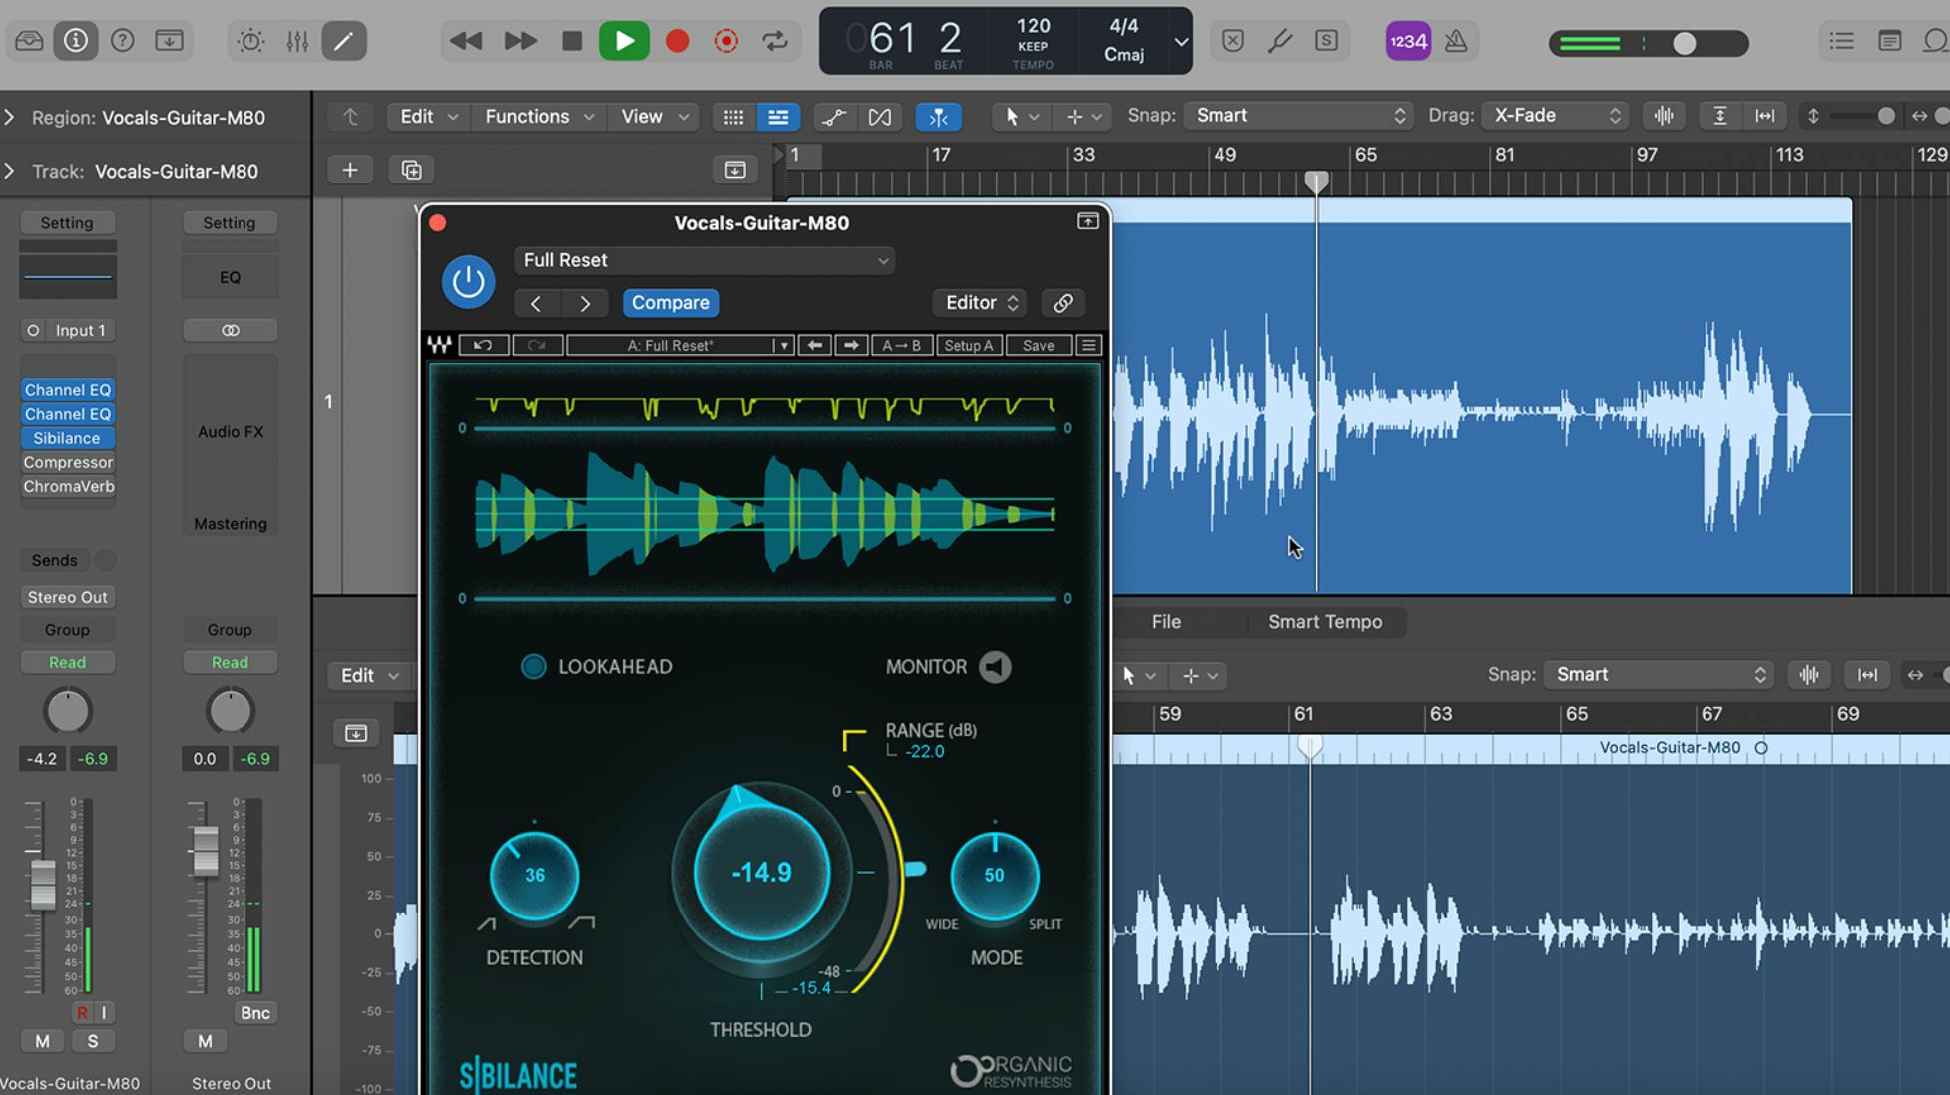The height and width of the screenshot is (1095, 1950).
Task: Open the Library panel icon
Action: (x=29, y=41)
